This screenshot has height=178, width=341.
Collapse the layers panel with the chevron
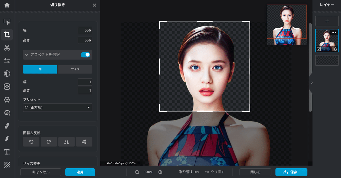click(x=312, y=83)
